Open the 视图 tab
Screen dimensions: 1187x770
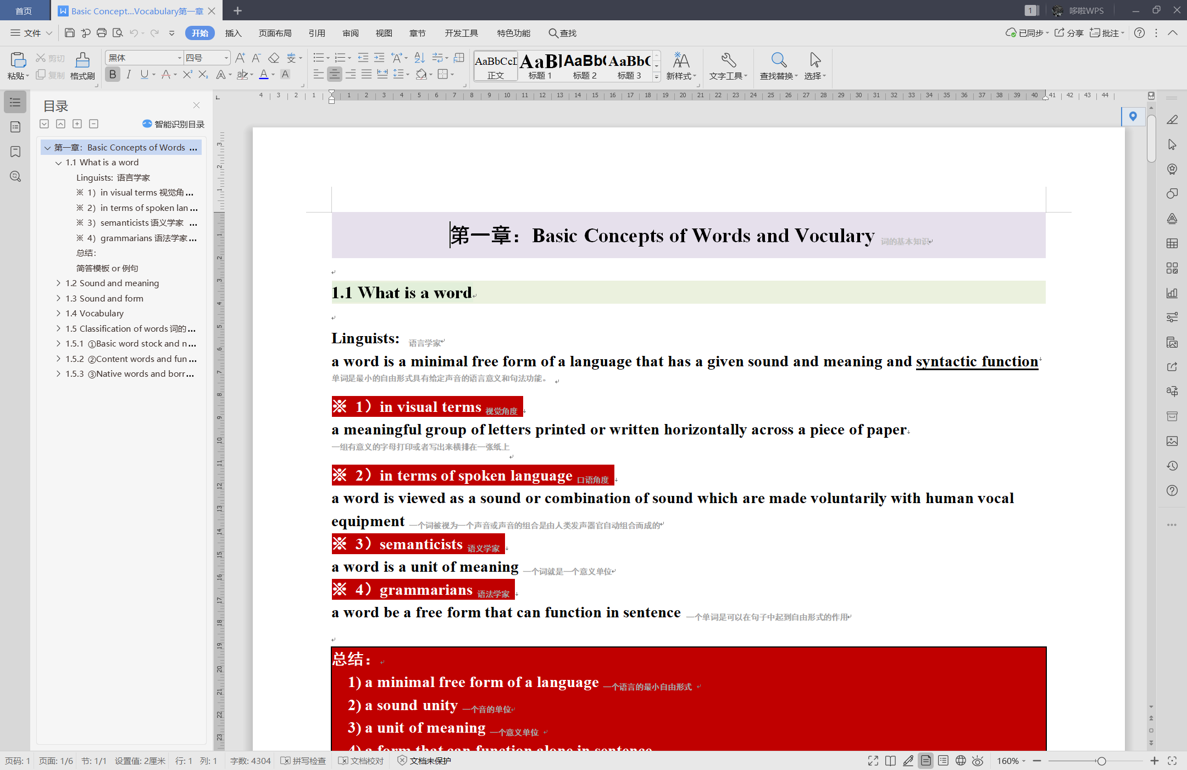(384, 33)
